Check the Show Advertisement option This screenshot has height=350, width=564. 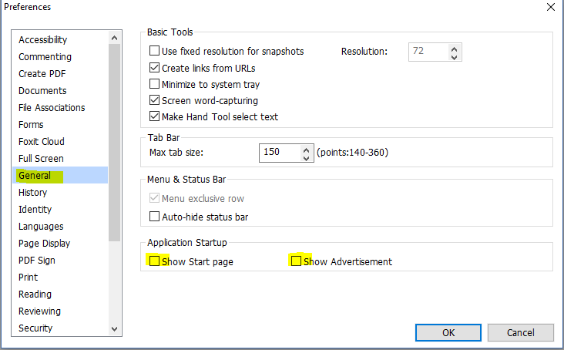[296, 261]
